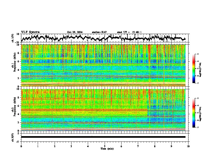
Task: Click the ch.1 frequency spectrogram panel
Action: pos(103,65)
